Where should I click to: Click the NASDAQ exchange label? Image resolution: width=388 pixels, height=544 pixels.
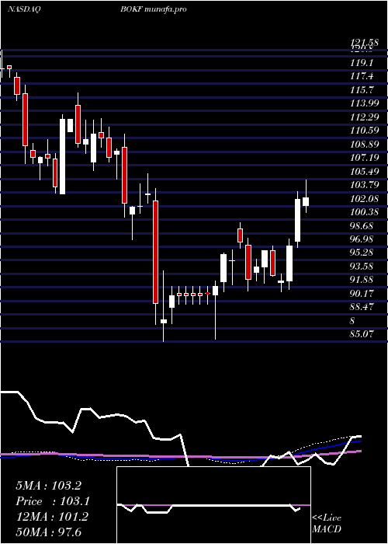(24, 9)
